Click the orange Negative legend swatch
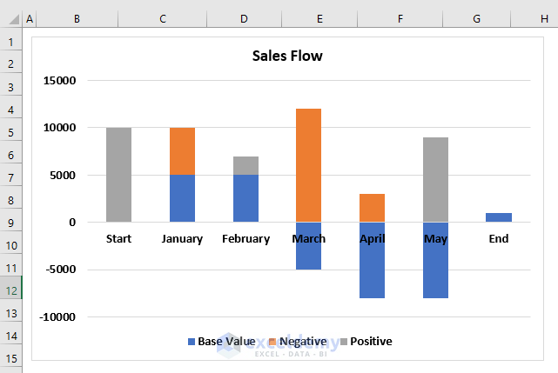The image size is (558, 373). pyautogui.click(x=272, y=342)
